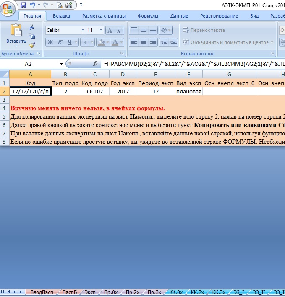Save the workbook with the floppy icon
Screen dimensions: 285x297
point(23,5)
